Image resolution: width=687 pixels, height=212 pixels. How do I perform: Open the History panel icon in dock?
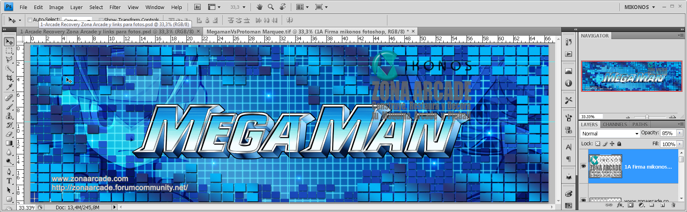pyautogui.click(x=569, y=42)
